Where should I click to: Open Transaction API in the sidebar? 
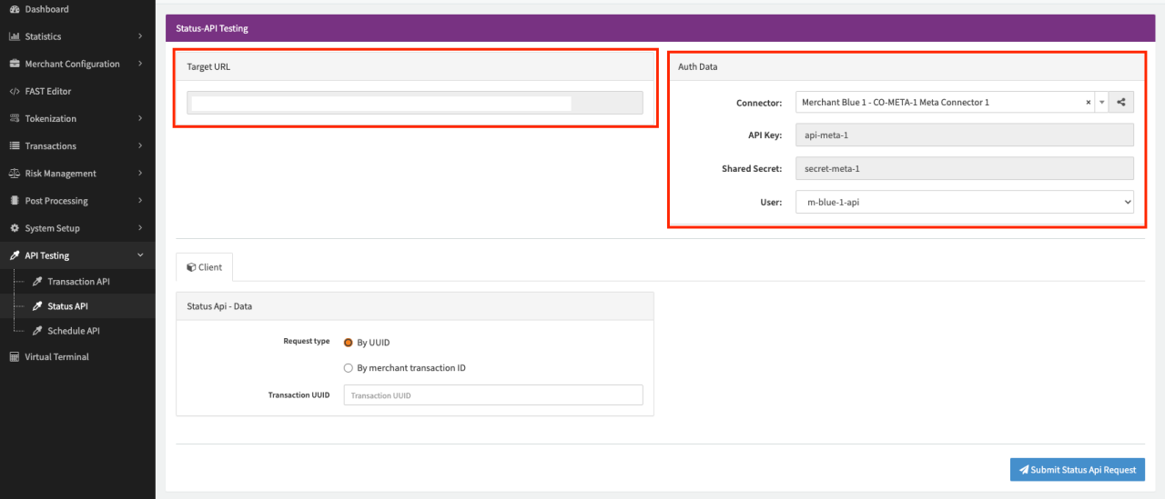(x=78, y=282)
